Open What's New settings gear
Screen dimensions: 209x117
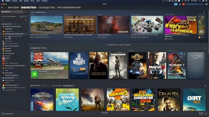[x=45, y=12]
